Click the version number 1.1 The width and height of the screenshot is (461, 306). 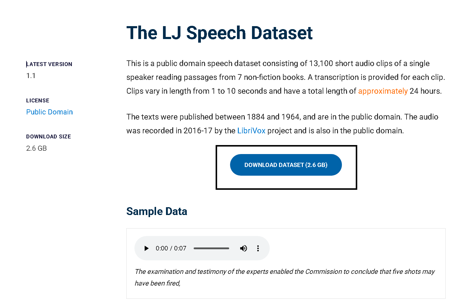pyautogui.click(x=31, y=76)
